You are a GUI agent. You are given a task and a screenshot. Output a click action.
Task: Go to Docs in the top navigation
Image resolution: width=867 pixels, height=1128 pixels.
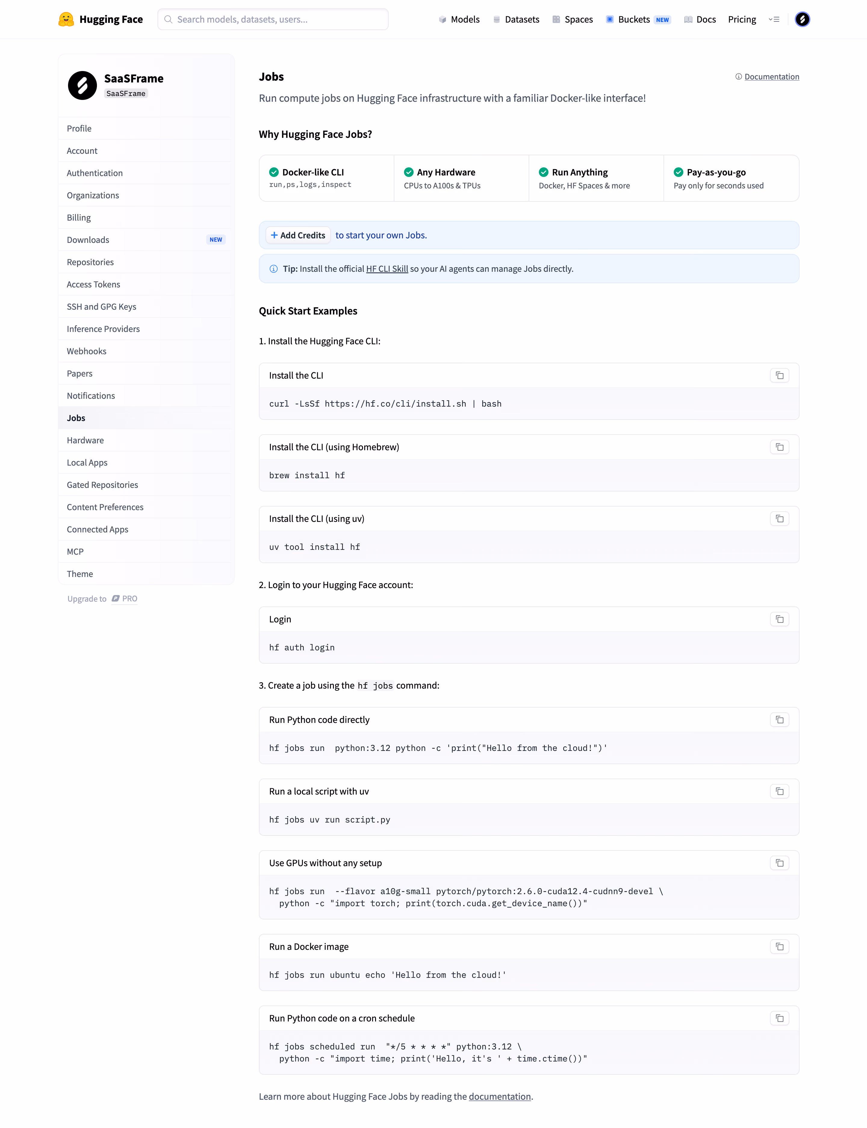pyautogui.click(x=700, y=20)
